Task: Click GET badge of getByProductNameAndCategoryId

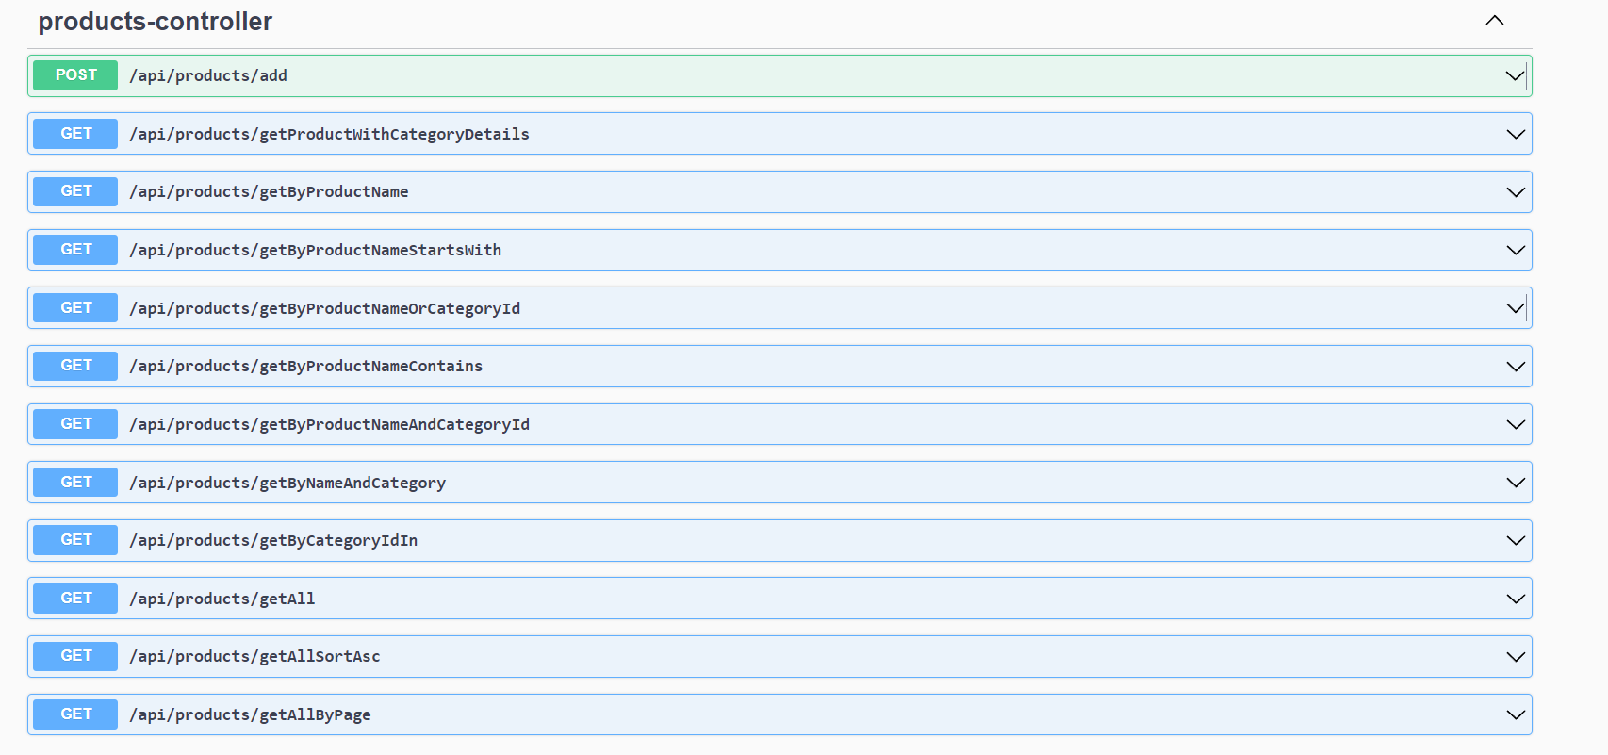Action: (x=75, y=424)
